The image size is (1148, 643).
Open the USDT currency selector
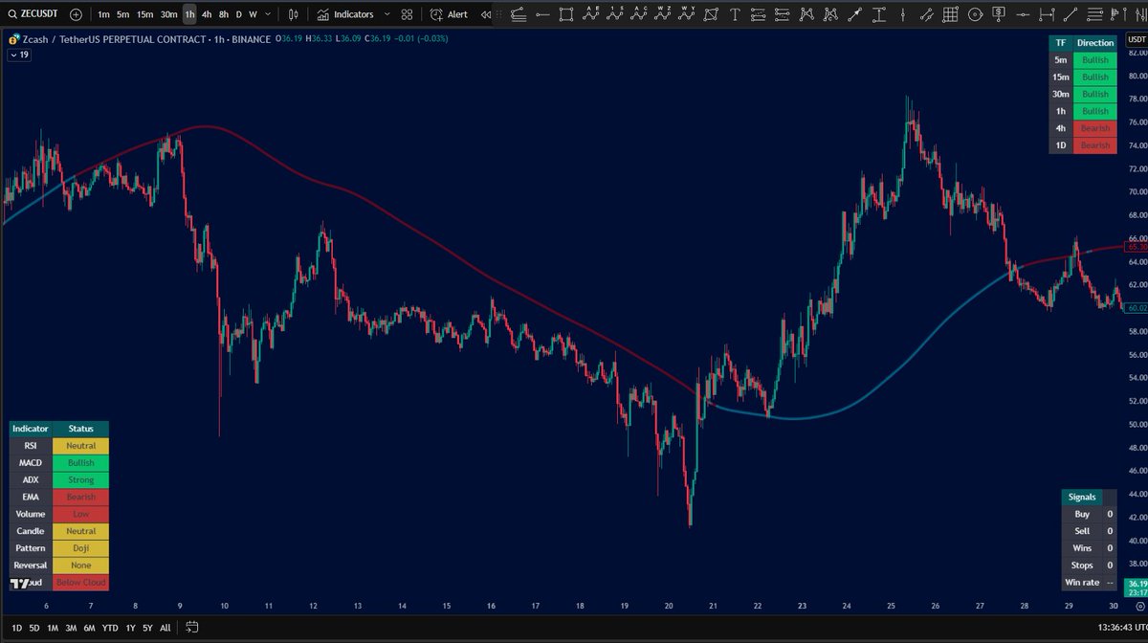pos(1137,39)
